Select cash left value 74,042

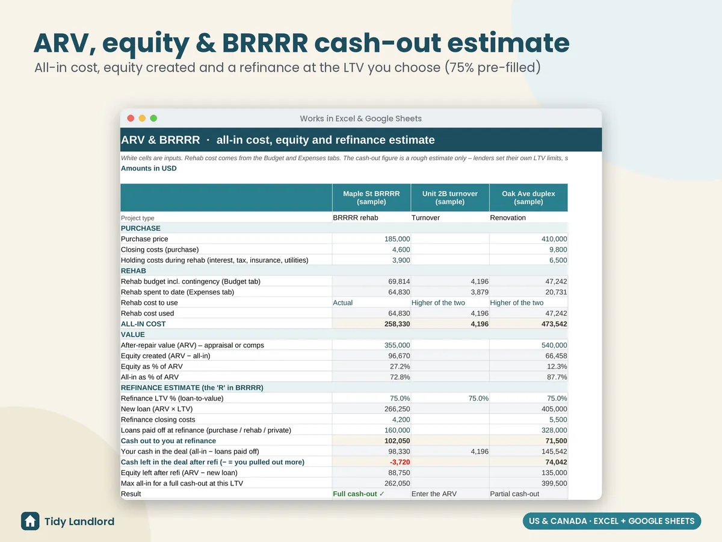[528, 462]
